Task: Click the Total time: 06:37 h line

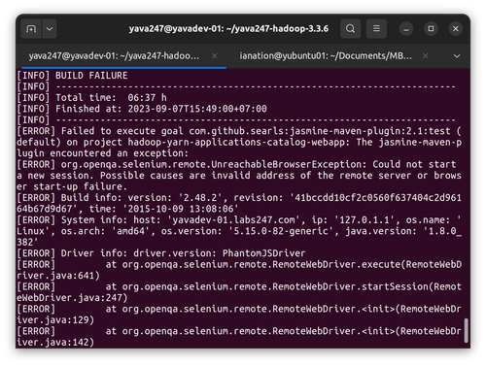Action: click(92, 97)
